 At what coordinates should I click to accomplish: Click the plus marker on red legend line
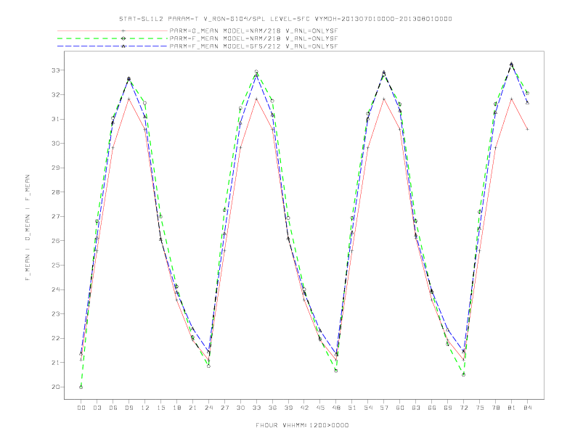123,30
